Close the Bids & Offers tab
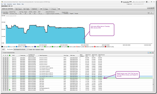Viewport: 157px width, 94px height. [10, 6]
